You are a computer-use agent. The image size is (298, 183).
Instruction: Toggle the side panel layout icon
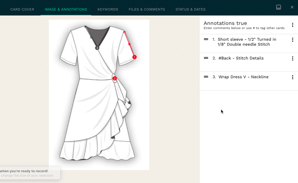[x=278, y=7]
